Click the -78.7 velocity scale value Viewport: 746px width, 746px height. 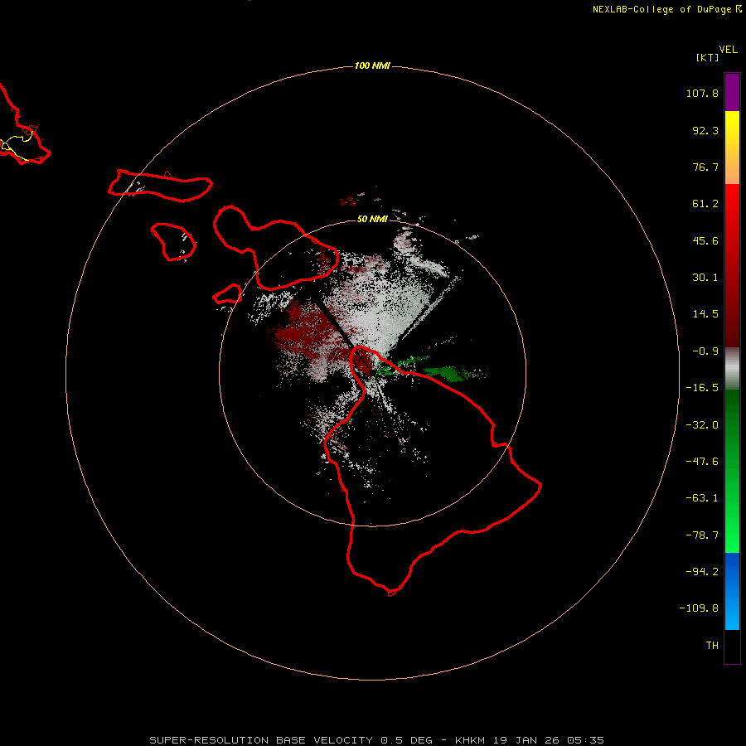(x=702, y=535)
